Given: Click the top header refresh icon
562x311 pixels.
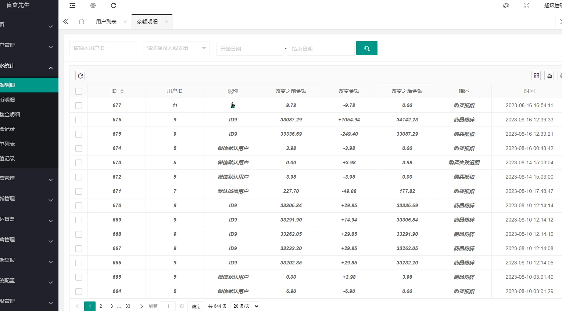Looking at the screenshot, I should pos(114,6).
